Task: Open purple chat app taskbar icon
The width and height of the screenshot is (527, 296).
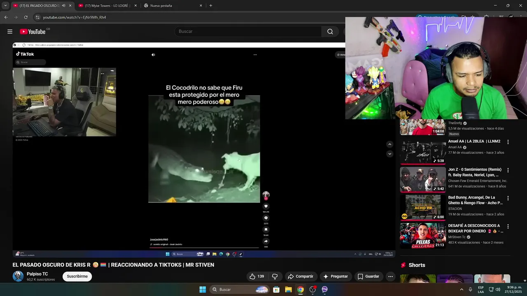Action: [325, 289]
